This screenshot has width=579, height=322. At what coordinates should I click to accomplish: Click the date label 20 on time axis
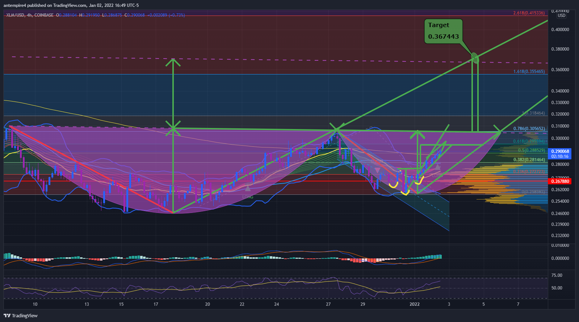[207, 304]
